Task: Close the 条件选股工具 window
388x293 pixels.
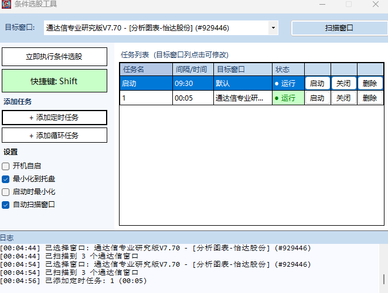Action: pyautogui.click(x=376, y=4)
